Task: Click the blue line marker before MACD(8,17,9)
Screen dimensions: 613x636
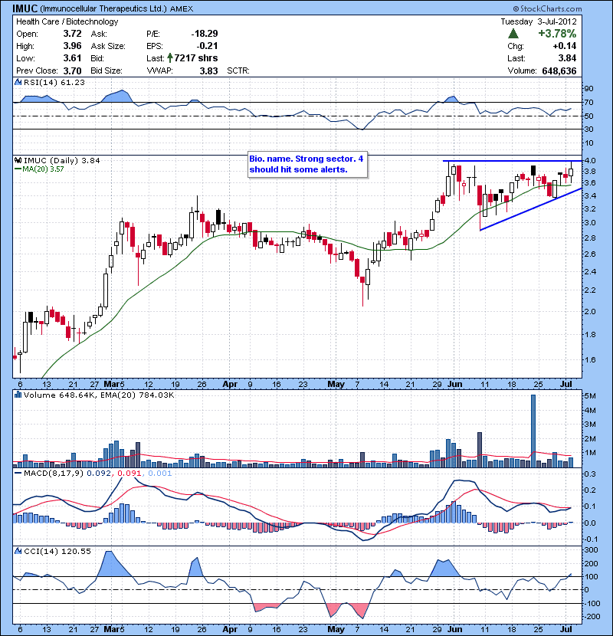Action: (18, 473)
